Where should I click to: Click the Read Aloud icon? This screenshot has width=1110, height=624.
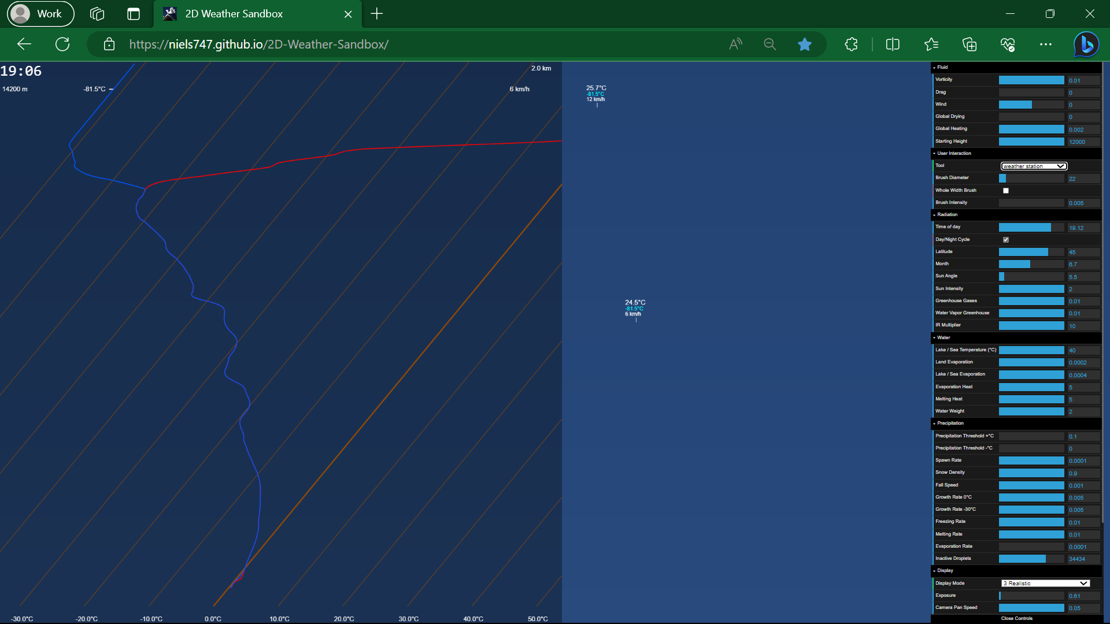(x=735, y=44)
